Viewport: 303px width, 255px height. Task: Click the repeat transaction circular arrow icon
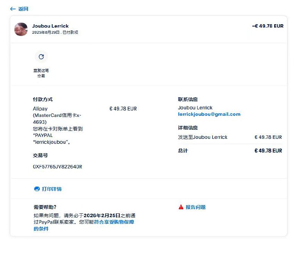(41, 57)
